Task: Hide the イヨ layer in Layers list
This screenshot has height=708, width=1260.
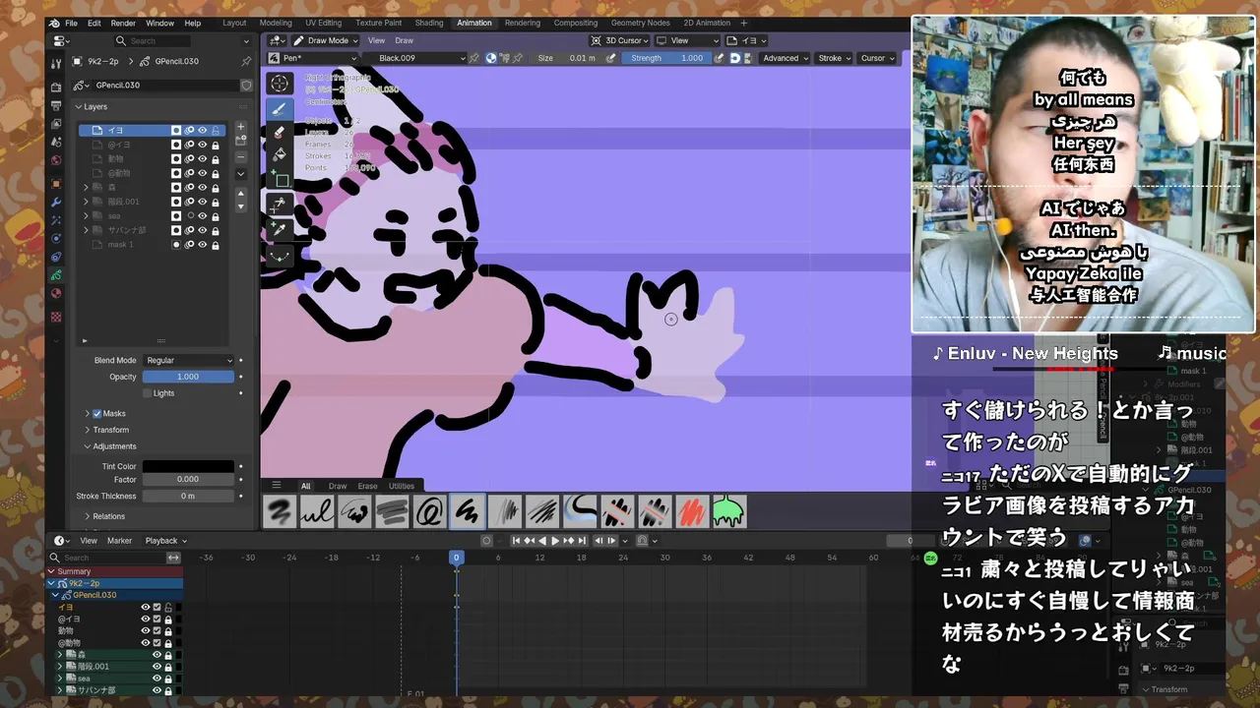Action: (203, 130)
